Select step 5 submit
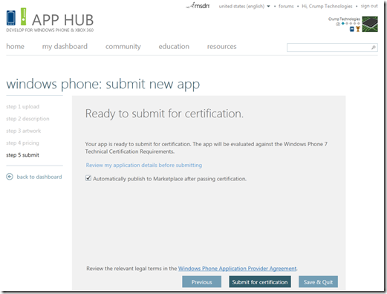 [x=22, y=155]
